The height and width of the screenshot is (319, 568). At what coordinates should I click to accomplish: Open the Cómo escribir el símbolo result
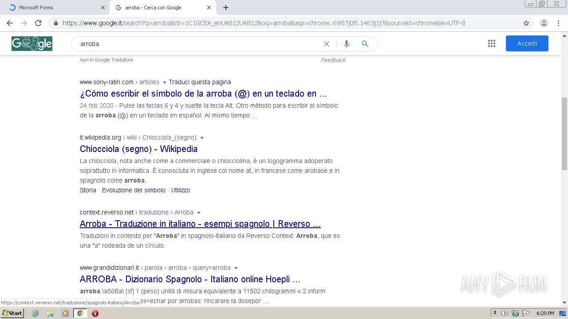click(x=203, y=93)
